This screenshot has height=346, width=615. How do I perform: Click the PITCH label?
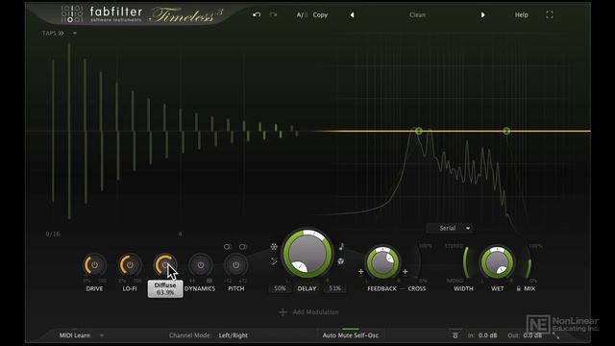[236, 288]
